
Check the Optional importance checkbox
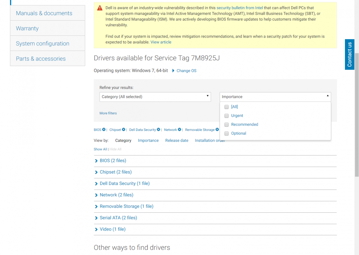[x=226, y=134]
